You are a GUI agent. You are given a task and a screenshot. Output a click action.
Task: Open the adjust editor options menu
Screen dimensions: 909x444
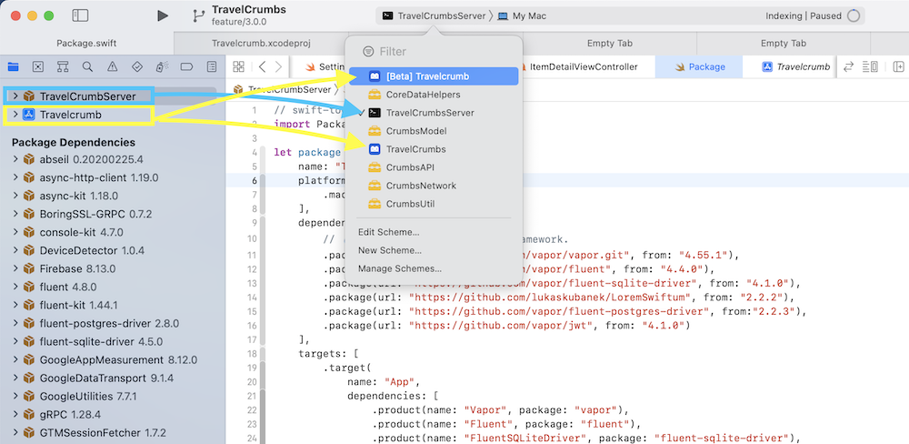point(871,66)
